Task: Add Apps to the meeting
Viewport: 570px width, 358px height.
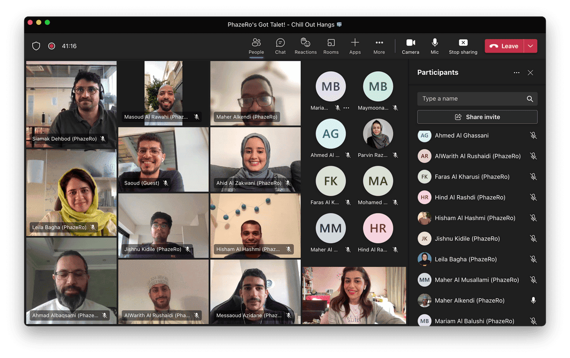Action: tap(355, 46)
